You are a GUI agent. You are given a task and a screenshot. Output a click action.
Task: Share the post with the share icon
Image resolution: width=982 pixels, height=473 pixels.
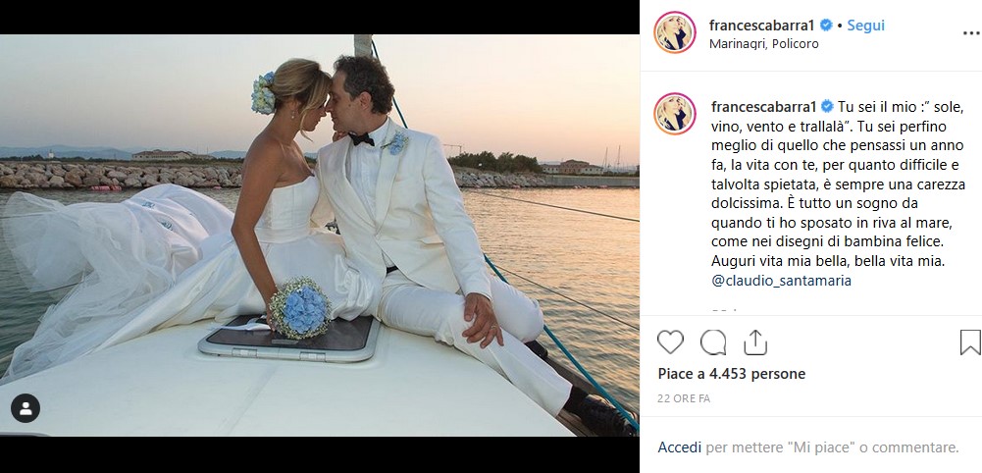(x=755, y=342)
